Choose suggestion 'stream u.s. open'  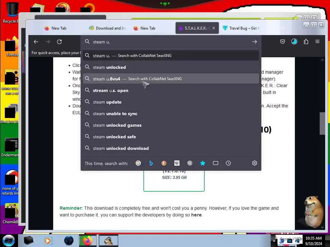(171, 90)
